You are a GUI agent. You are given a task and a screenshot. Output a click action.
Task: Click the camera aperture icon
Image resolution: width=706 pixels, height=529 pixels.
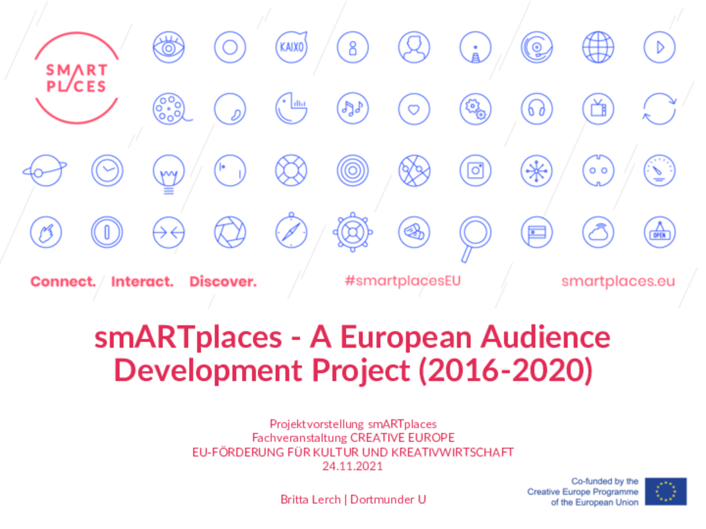(x=230, y=232)
